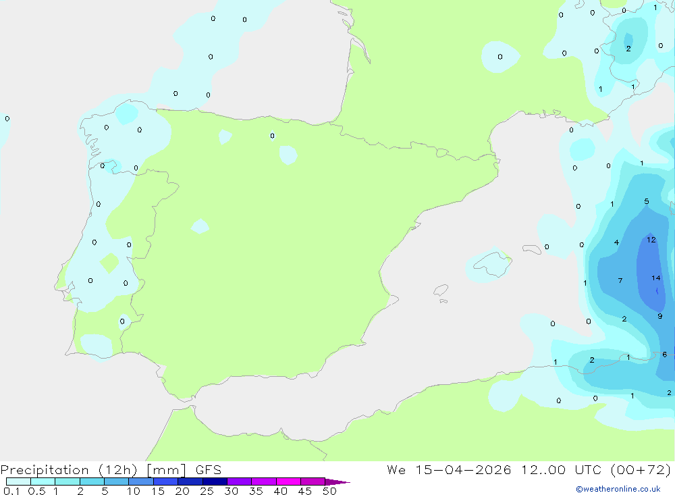Click the 10–15 mm legend color swatch
This screenshot has height=495, width=675.
141,481
